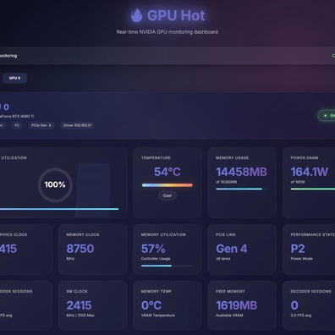Click the 14458MB memory usage value

point(241,172)
